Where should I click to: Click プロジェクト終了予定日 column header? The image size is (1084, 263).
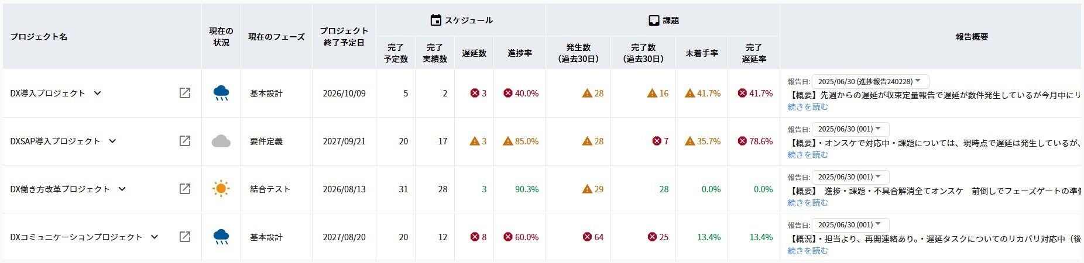tap(344, 36)
